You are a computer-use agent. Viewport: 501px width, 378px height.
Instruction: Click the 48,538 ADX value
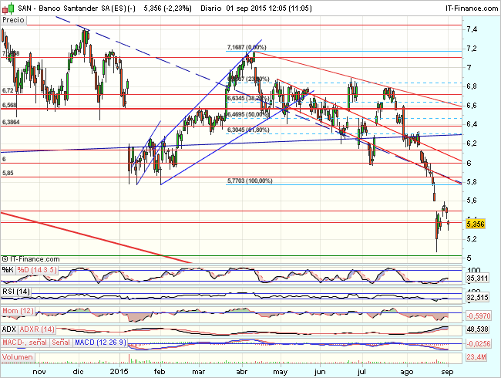[477, 329]
